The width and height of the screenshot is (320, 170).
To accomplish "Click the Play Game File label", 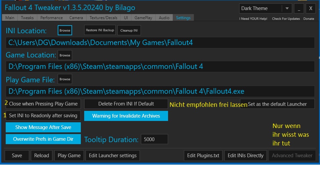I will [30, 80].
